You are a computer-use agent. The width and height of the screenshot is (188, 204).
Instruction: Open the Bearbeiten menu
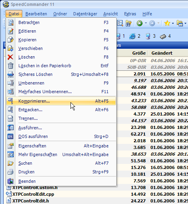pyautogui.click(x=36, y=14)
